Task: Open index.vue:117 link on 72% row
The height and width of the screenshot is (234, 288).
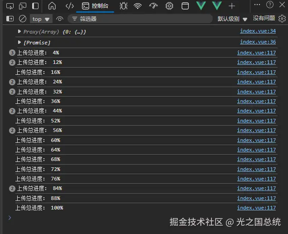Action: pyautogui.click(x=256, y=169)
